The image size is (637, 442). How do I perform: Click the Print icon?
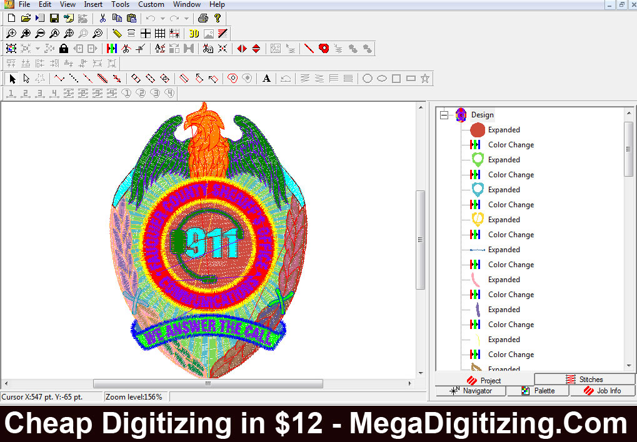pyautogui.click(x=203, y=18)
